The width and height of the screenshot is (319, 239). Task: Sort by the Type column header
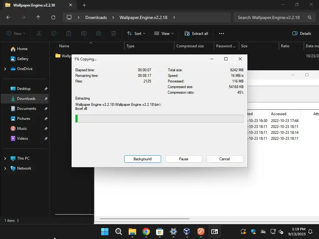131,46
